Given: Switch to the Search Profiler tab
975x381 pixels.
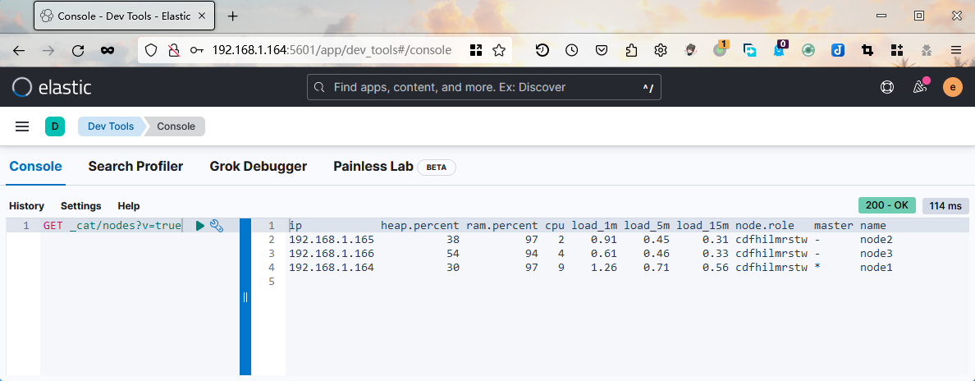Looking at the screenshot, I should pos(135,167).
